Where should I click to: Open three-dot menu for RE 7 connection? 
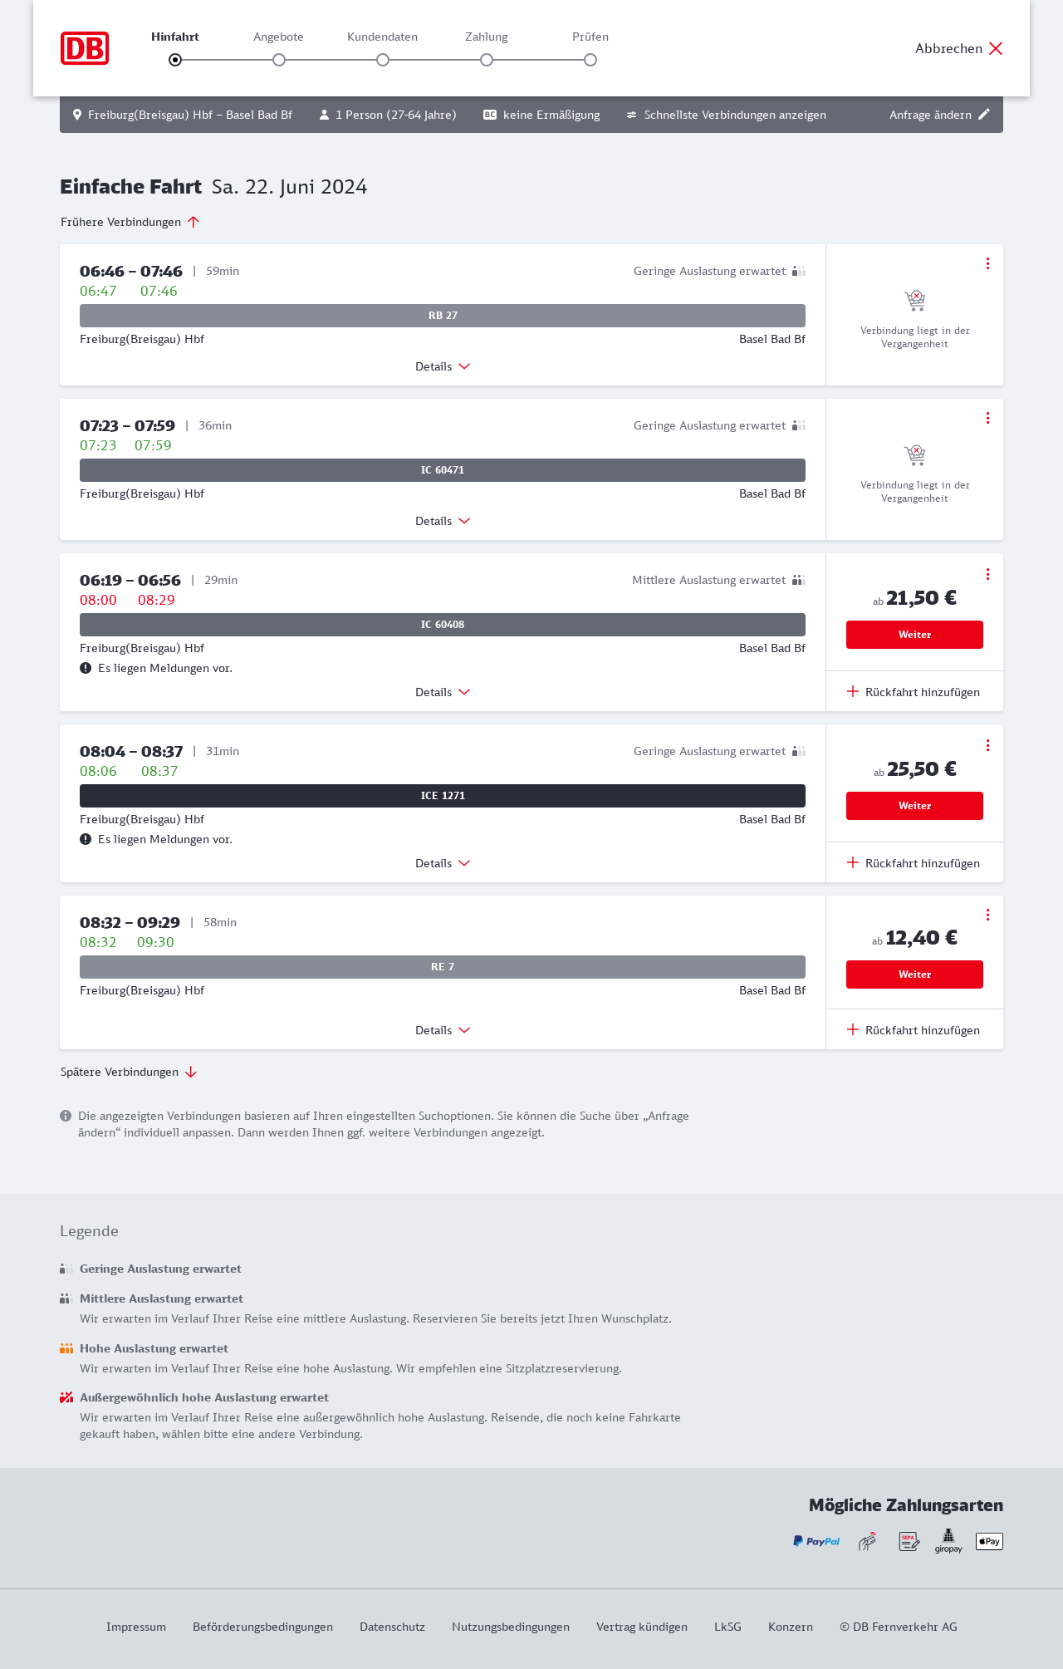[987, 915]
